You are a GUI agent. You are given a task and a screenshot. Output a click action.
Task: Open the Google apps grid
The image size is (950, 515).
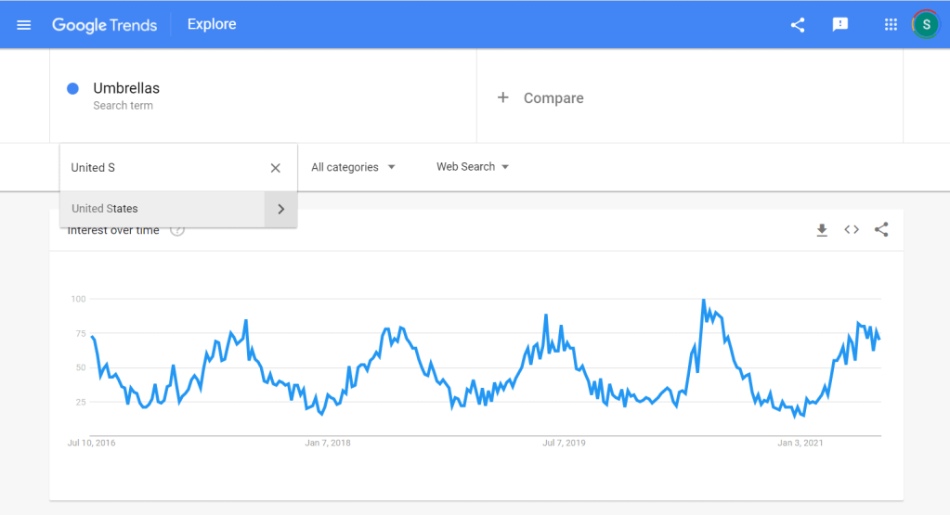tap(890, 24)
